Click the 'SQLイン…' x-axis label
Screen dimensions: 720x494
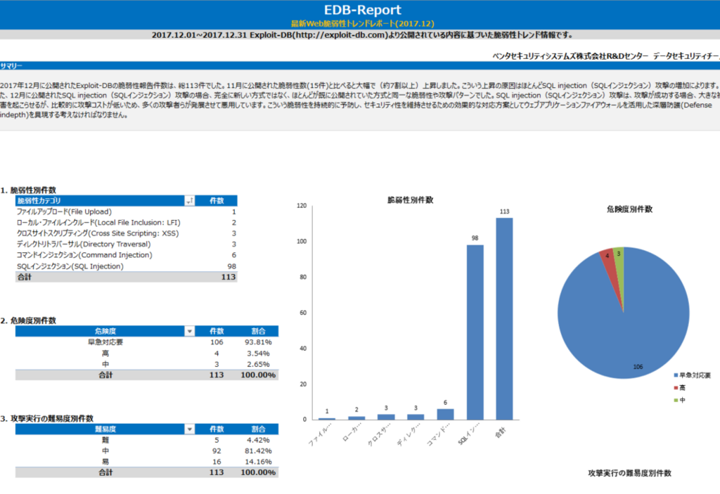tap(468, 435)
